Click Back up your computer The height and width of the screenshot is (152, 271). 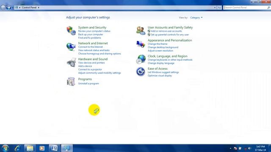tap(91, 35)
